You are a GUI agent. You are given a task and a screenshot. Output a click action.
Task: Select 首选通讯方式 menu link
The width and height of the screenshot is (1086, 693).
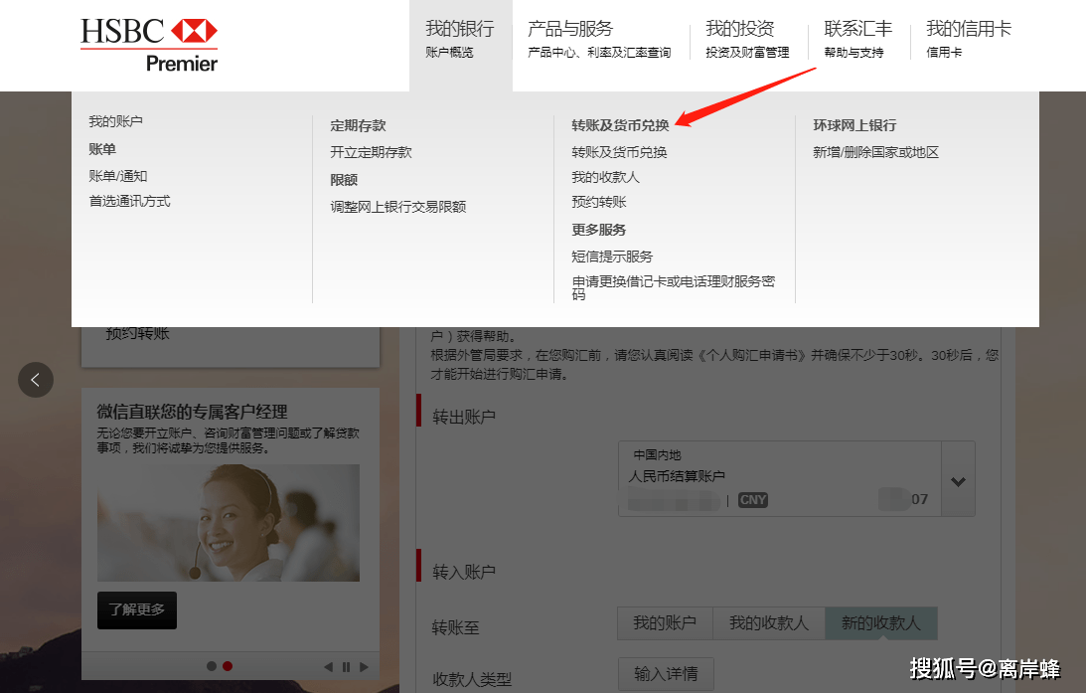[x=129, y=201]
